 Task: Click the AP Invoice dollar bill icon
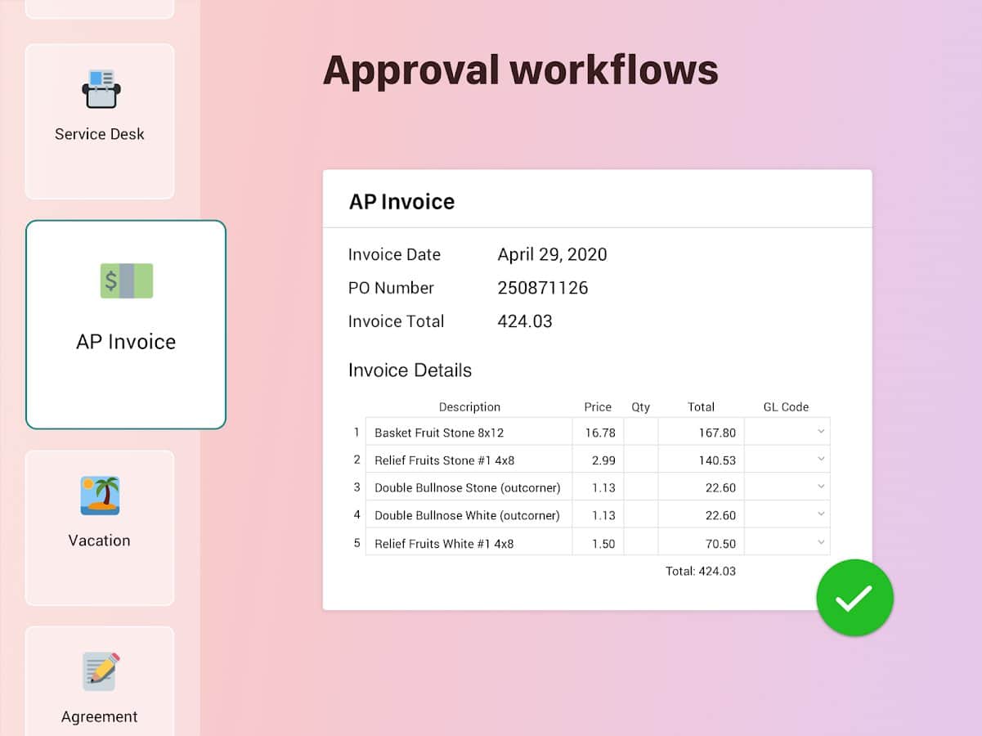coord(127,280)
